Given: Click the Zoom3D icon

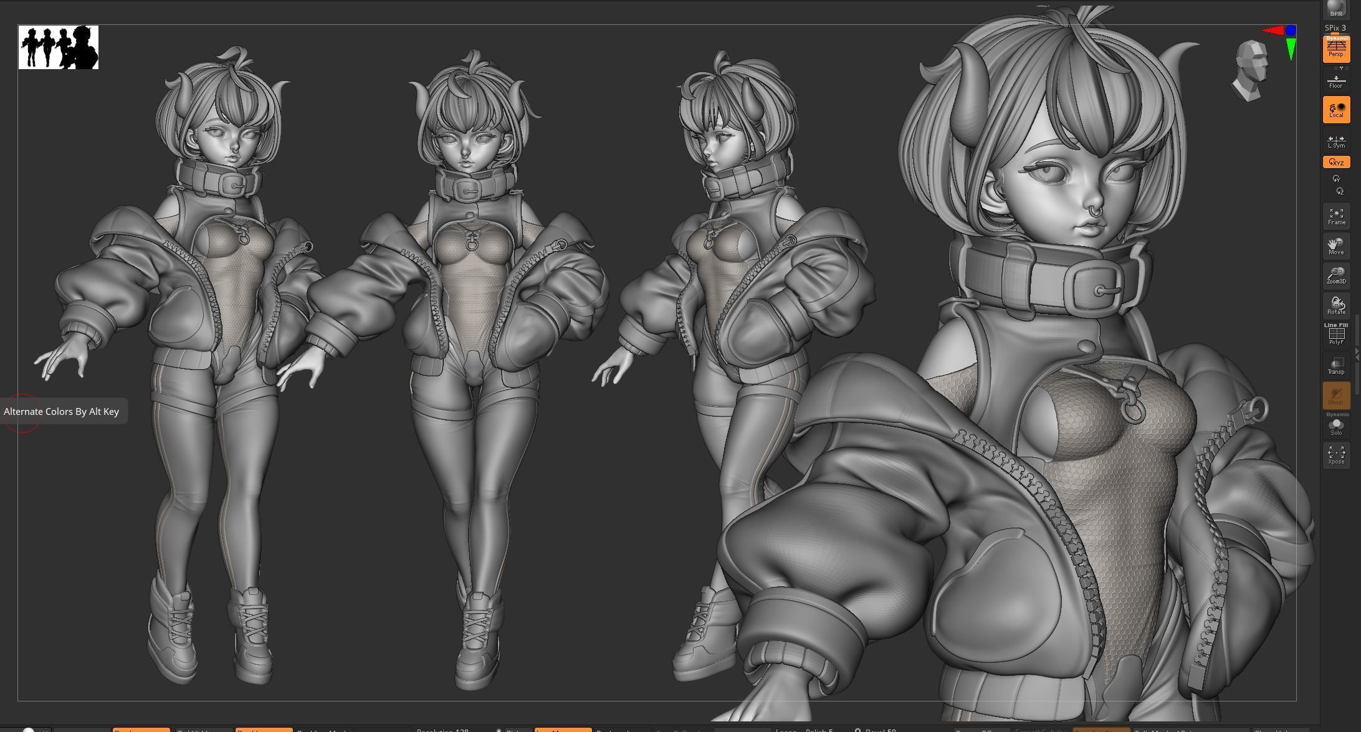Looking at the screenshot, I should click(x=1336, y=275).
